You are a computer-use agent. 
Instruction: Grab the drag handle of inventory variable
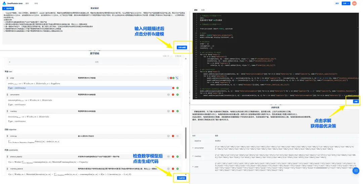tap(7, 111)
